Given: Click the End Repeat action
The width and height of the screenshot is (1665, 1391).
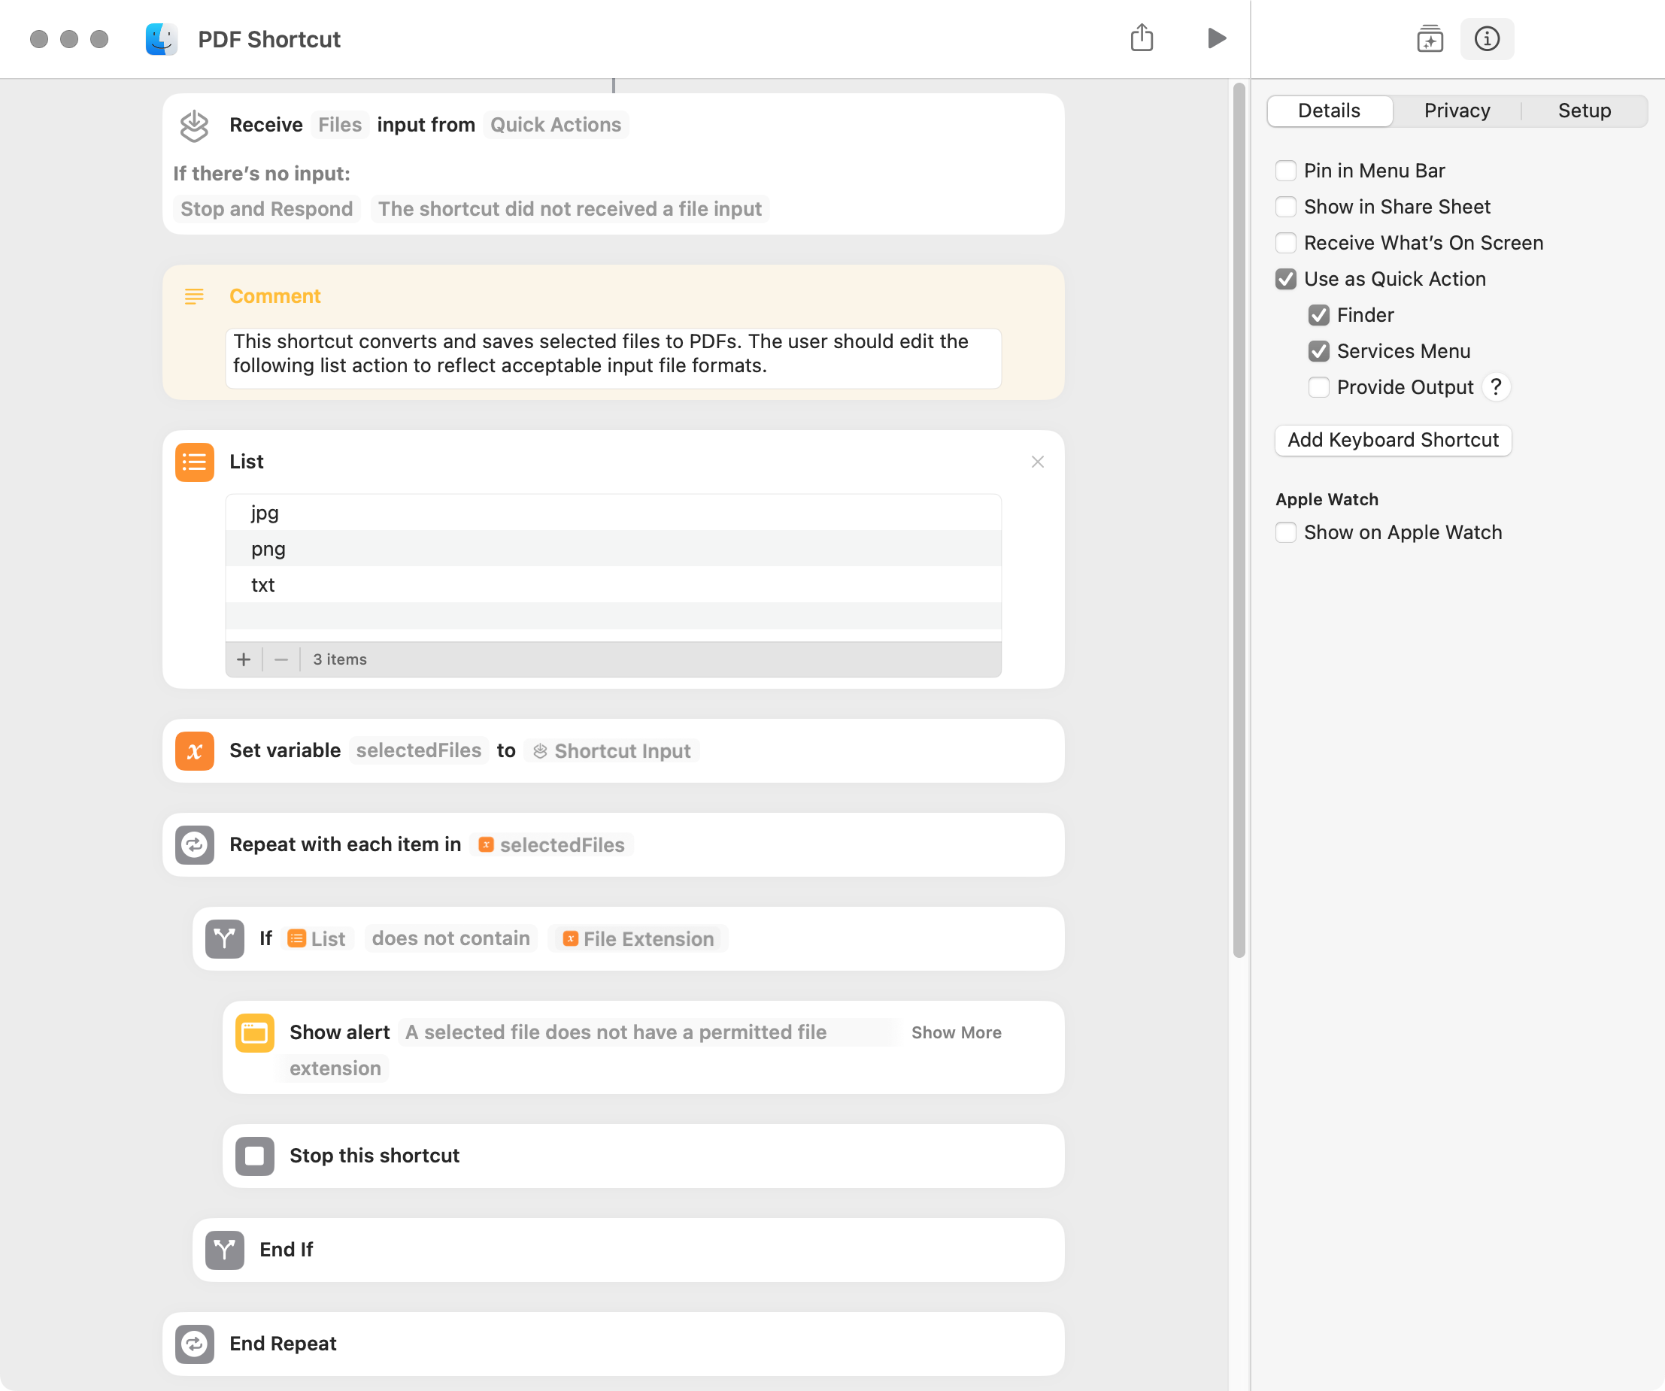Looking at the screenshot, I should coord(613,1344).
